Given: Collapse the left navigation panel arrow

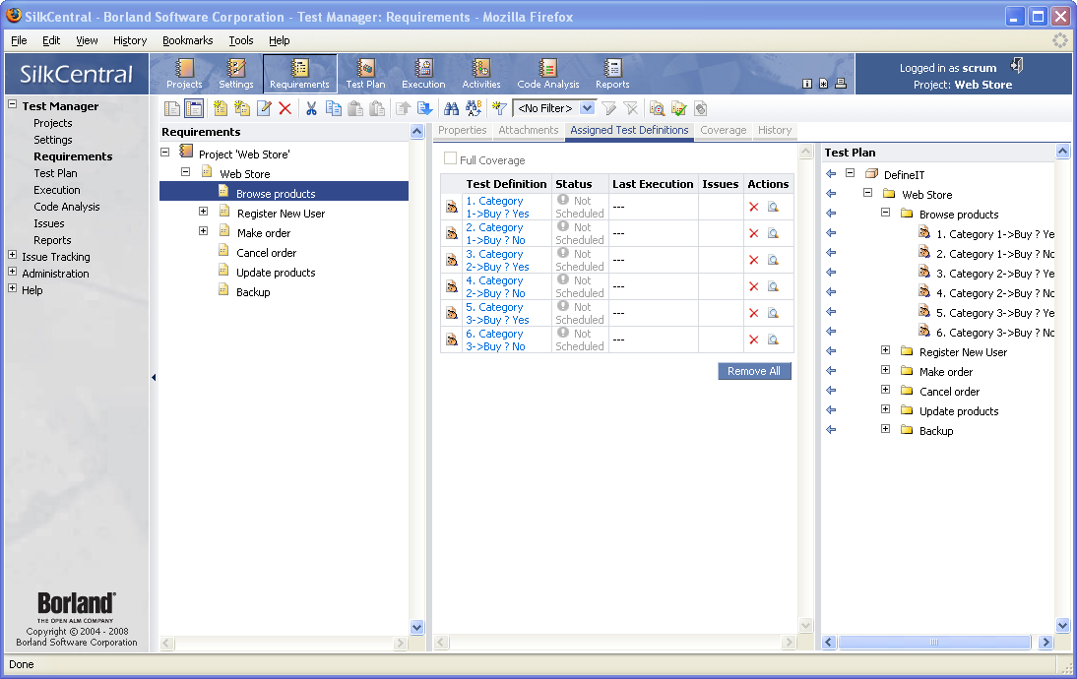Looking at the screenshot, I should (x=154, y=377).
